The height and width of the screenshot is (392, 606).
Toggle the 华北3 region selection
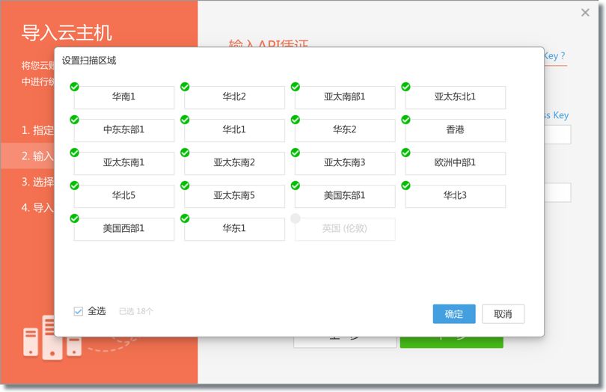[455, 196]
